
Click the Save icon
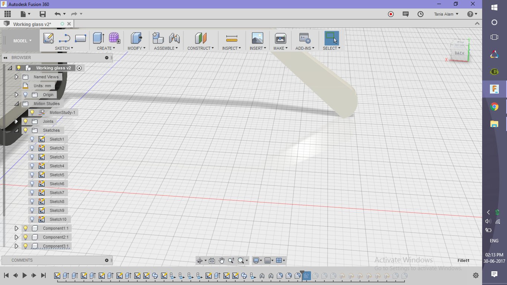point(43,14)
